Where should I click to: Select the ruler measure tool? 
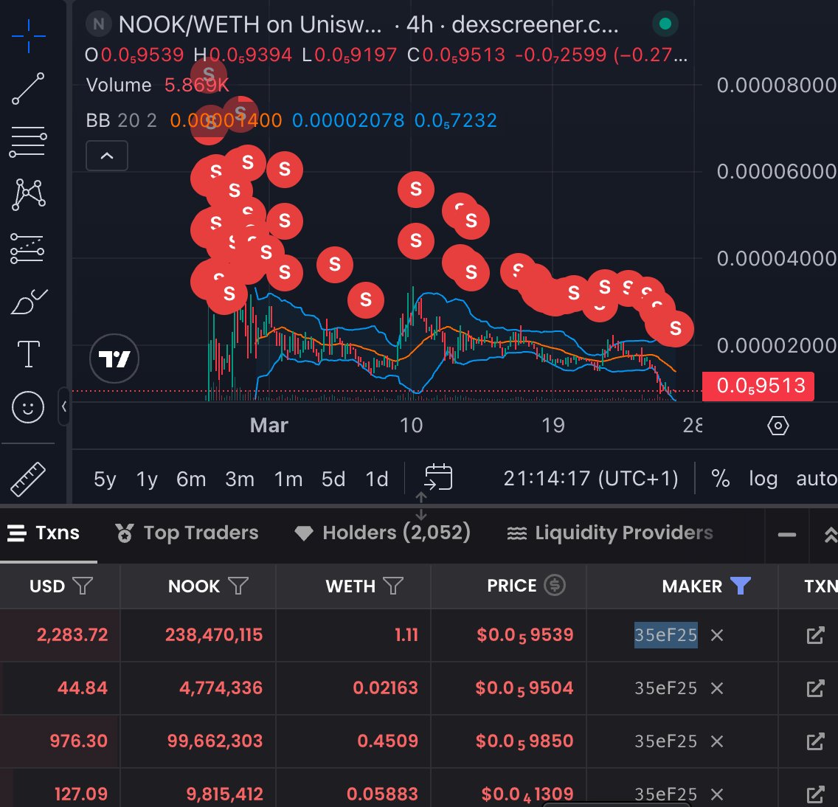[28, 479]
